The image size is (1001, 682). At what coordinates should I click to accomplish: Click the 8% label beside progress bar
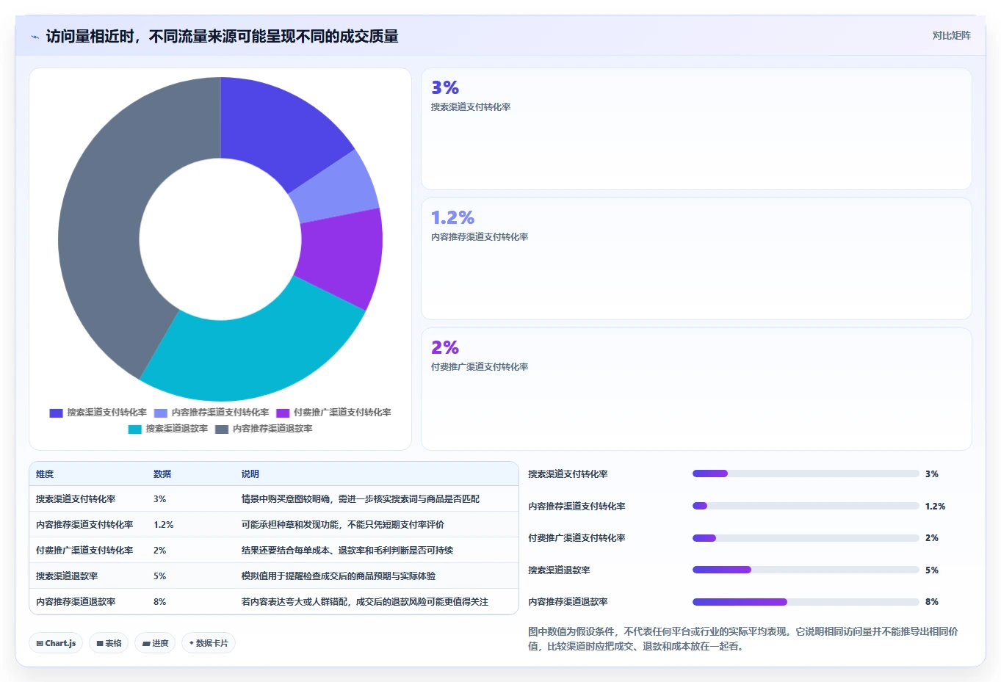(932, 602)
